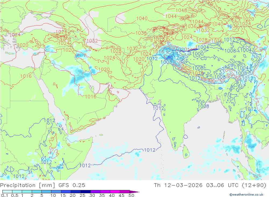
Task: Pick the legend swatch between 30 and 35
Action: [95, 192]
